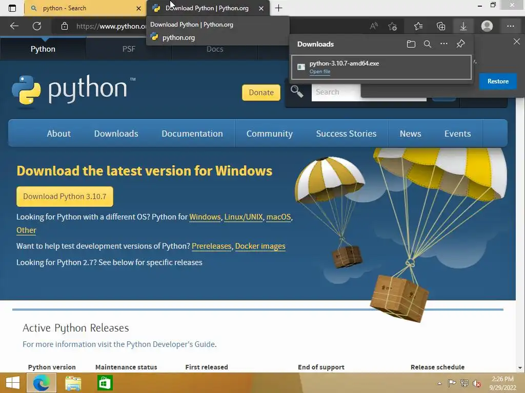Follow the Windows OS link

click(x=205, y=217)
